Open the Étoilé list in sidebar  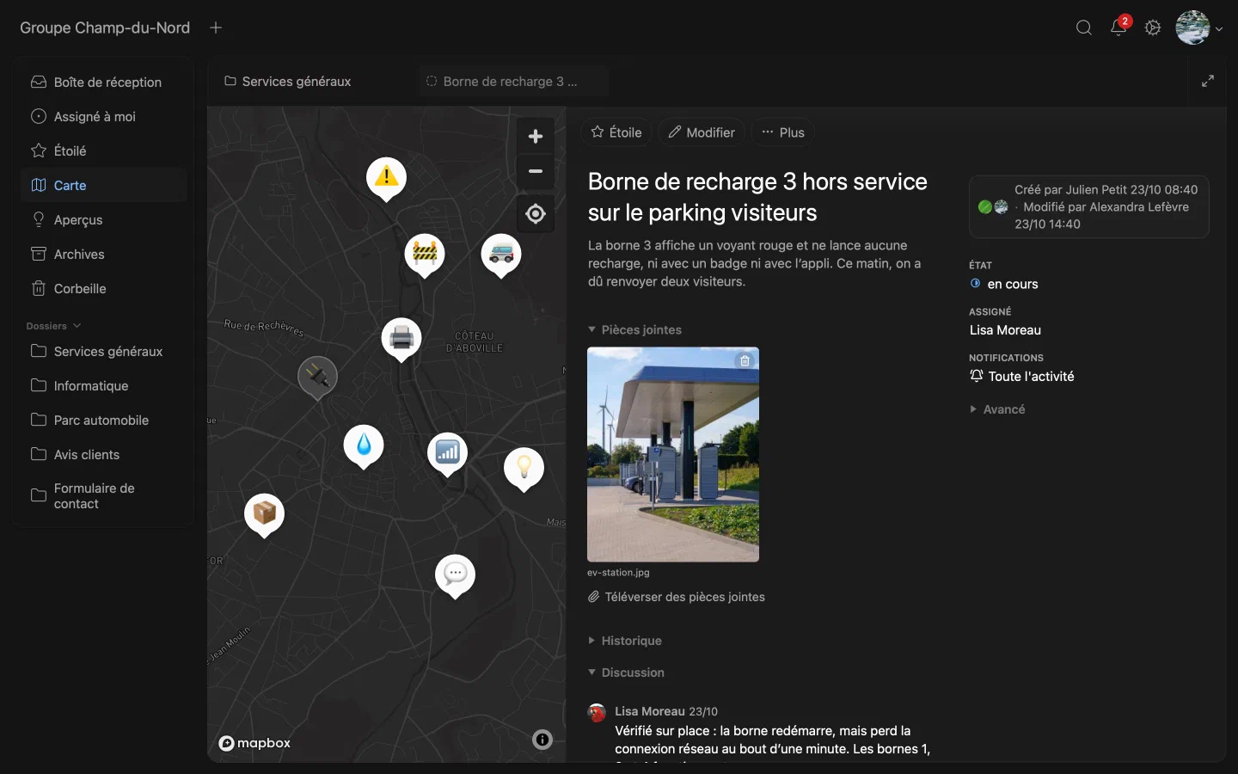click(104, 150)
